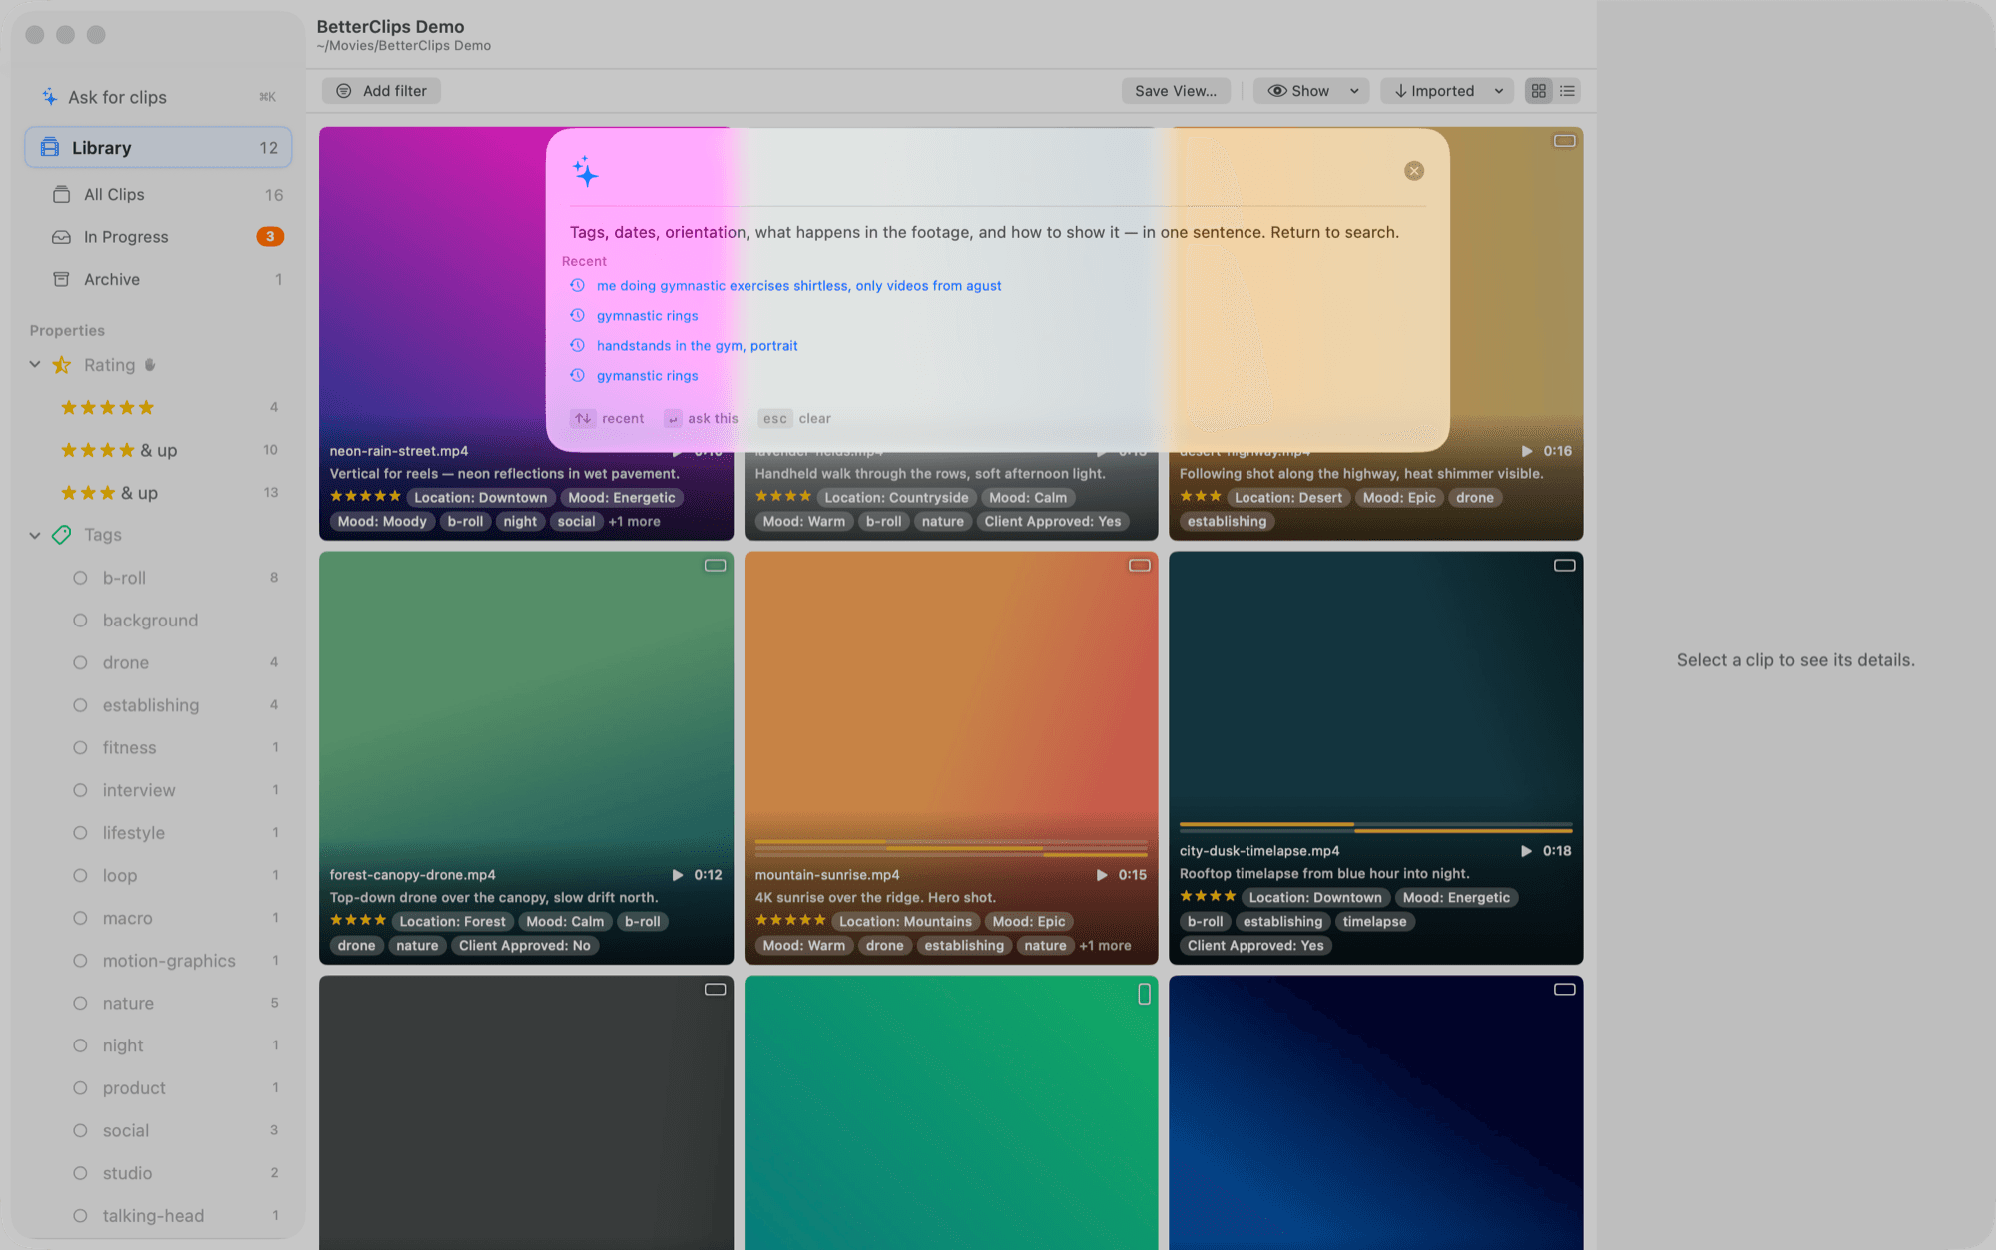Click the Add filter button

tap(381, 91)
